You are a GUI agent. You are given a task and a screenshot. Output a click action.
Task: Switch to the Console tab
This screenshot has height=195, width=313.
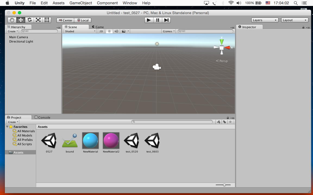tap(42, 117)
